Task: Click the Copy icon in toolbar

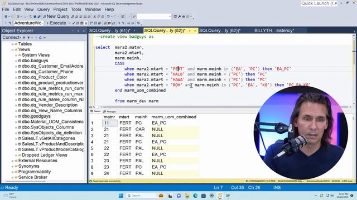Action: [99, 16]
